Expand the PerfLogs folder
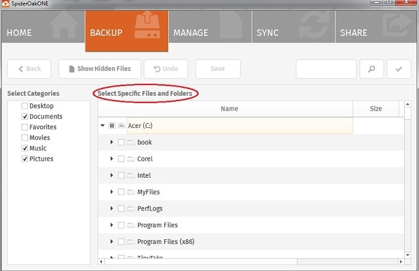This screenshot has height=271, width=419. [112, 208]
